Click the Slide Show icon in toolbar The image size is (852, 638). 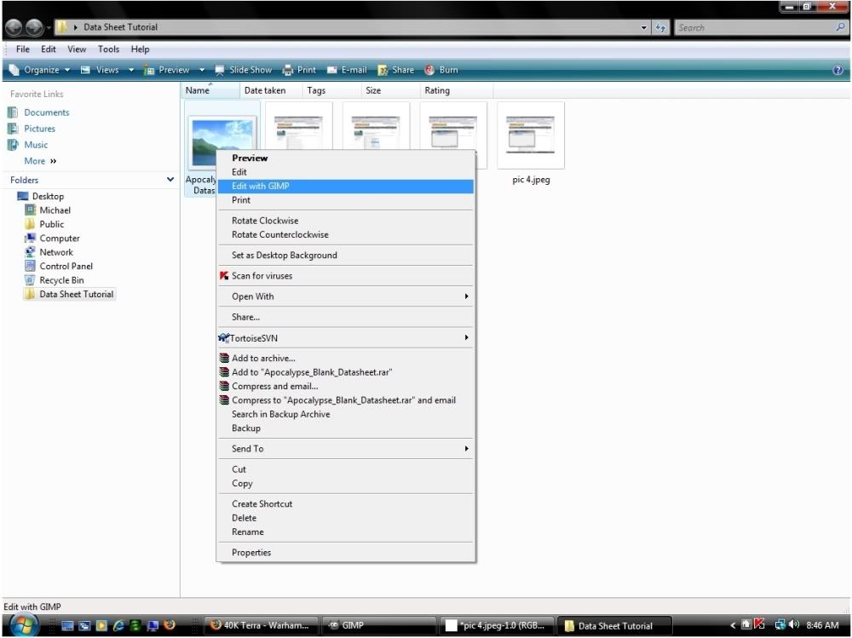click(x=220, y=70)
